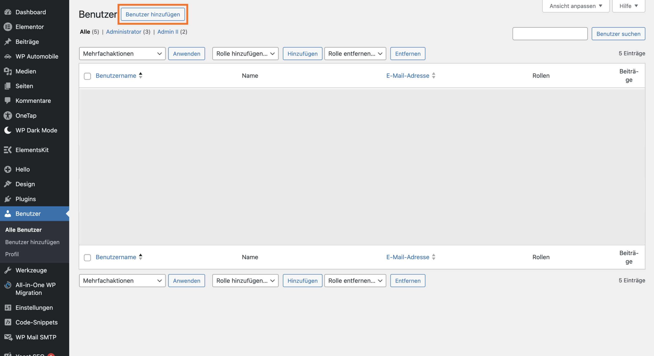654x356 pixels.
Task: Open the Profil submenu item
Action: (x=12, y=254)
